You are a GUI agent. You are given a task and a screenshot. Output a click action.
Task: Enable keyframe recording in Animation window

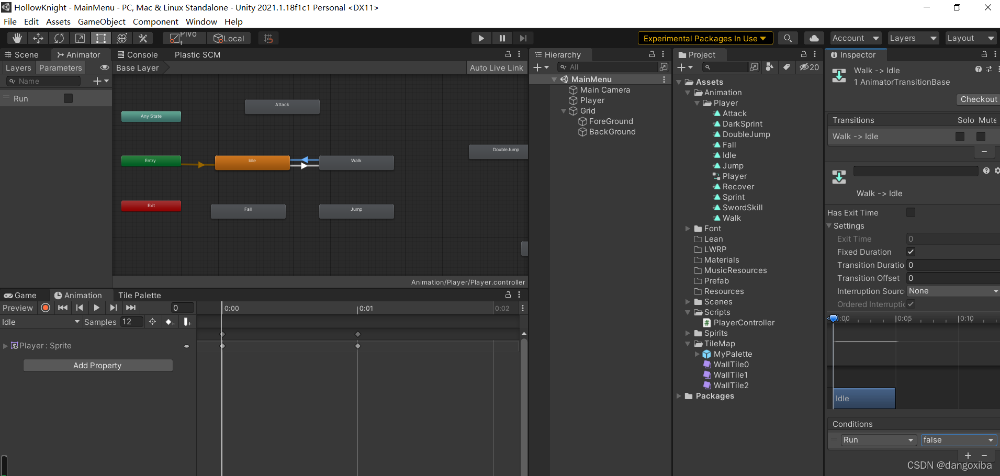click(45, 308)
